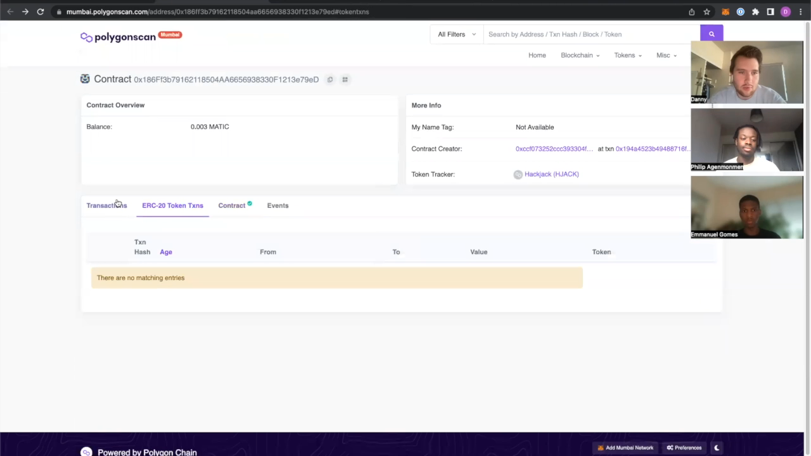The height and width of the screenshot is (456, 811).
Task: Open the Events tab
Action: [278, 205]
